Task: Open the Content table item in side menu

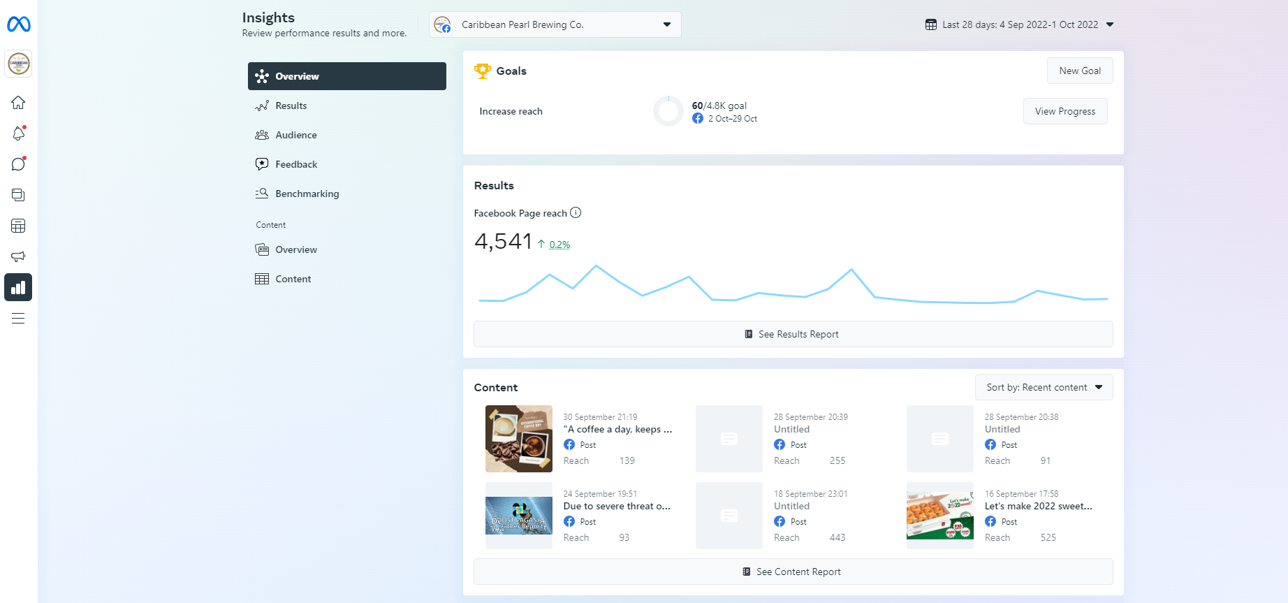Action: click(x=347, y=279)
